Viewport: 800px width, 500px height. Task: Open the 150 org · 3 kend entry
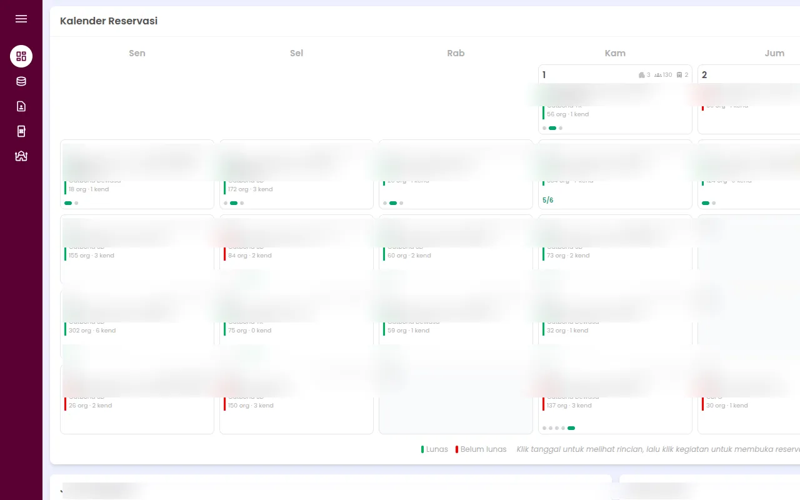tap(251, 406)
